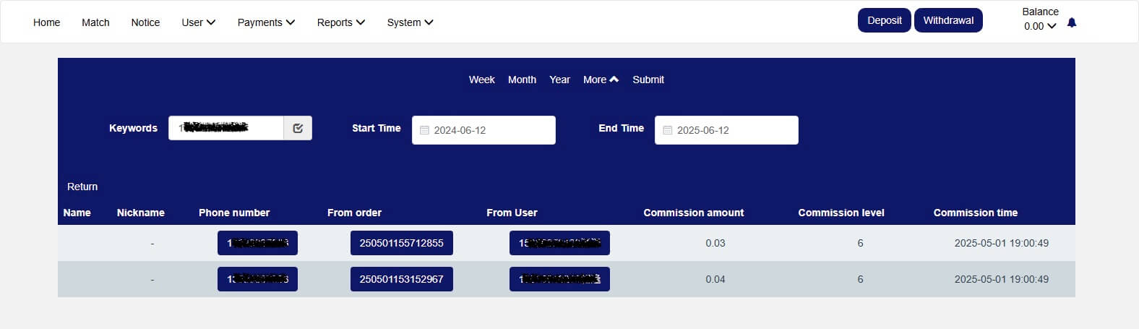
Task: Go to the Home page
Action: point(46,22)
